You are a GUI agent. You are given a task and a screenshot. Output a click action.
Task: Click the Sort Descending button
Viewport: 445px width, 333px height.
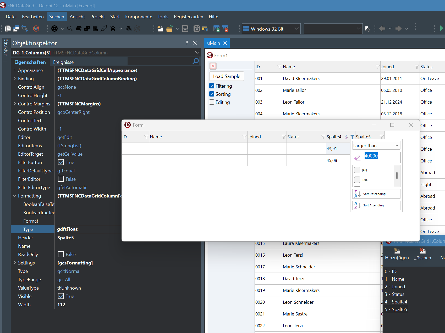376,194
